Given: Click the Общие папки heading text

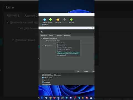Looking at the screenshot, I should tap(48, 78).
